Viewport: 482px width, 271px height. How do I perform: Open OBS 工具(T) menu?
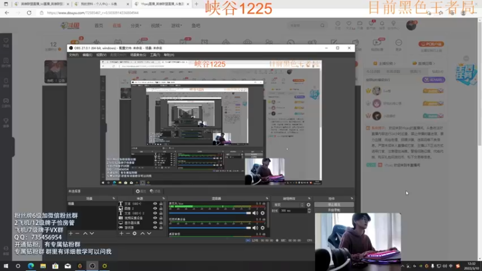(155, 55)
